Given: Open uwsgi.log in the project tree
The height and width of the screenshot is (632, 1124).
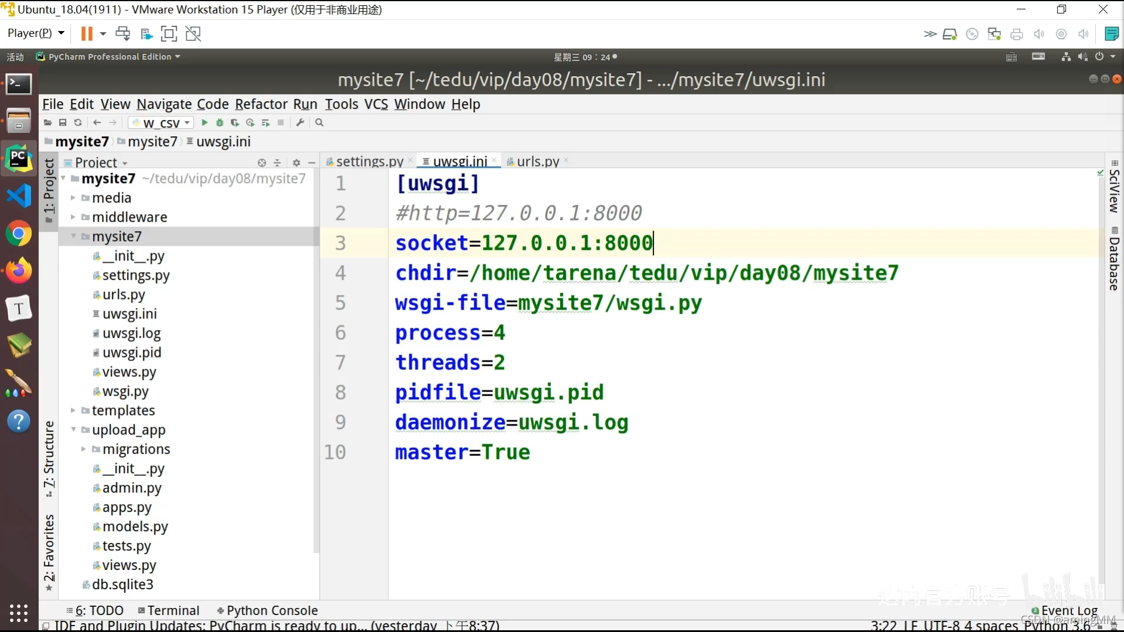Looking at the screenshot, I should click(131, 334).
